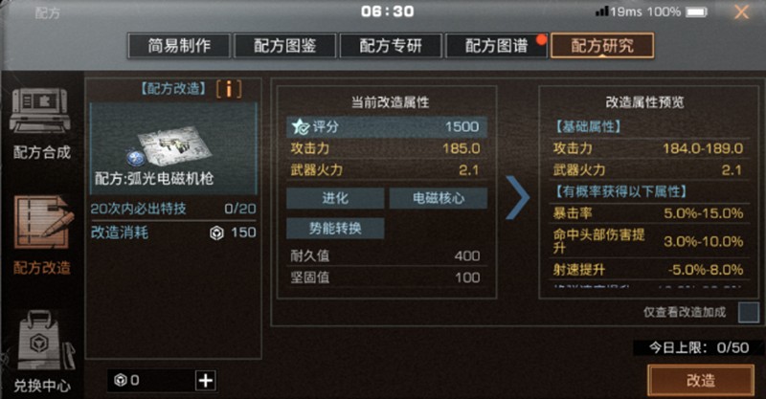Screen dimensions: 766x399
Task: Select the 弧光电磁机枪 recipe thumbnail
Action: [x=173, y=148]
